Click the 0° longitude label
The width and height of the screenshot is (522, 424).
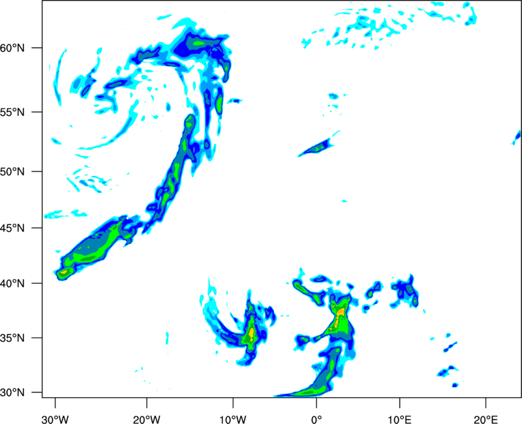[316, 419]
